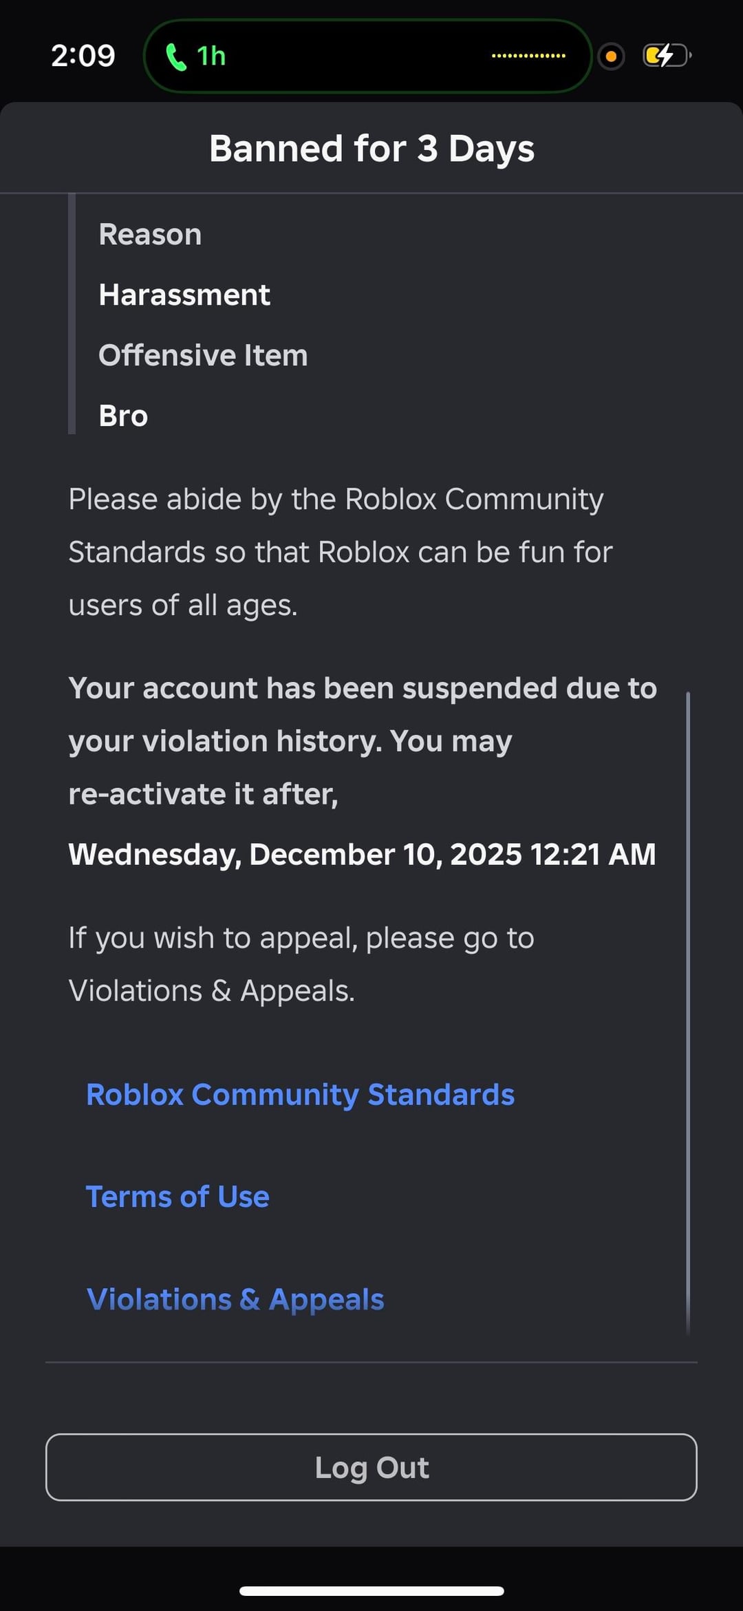Tap the Harassment reason text
The width and height of the screenshot is (743, 1611).
(x=184, y=295)
